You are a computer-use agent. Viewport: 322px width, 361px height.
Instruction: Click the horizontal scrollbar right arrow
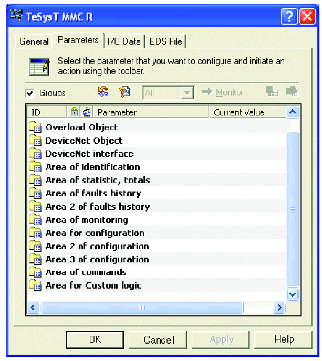[x=279, y=307]
